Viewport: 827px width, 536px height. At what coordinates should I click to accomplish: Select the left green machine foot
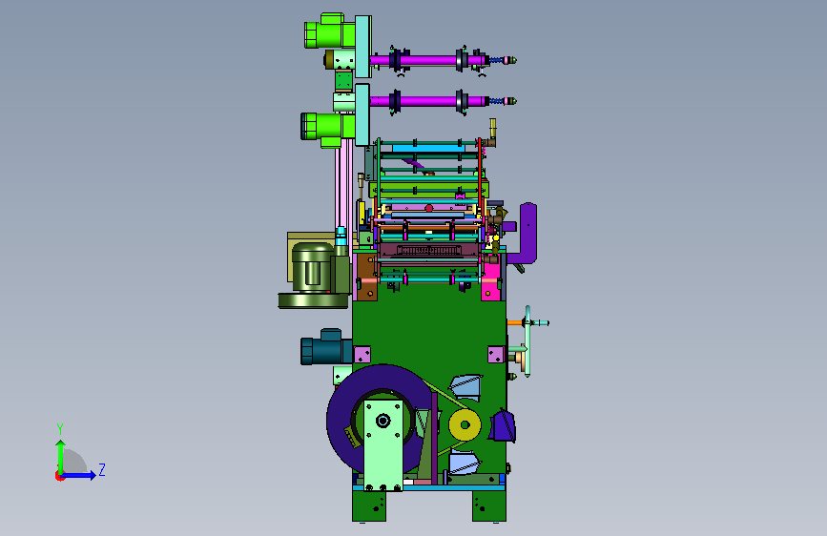coord(369,506)
